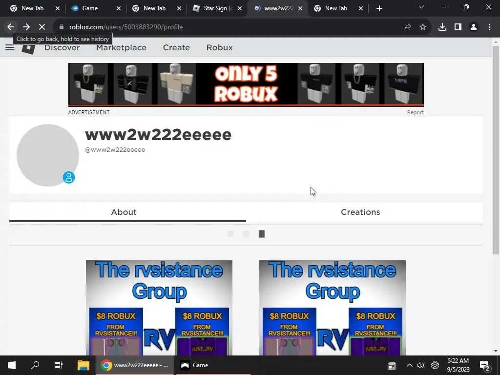This screenshot has width=500, height=375.
Task: Report the advertisement
Action: coord(415,112)
